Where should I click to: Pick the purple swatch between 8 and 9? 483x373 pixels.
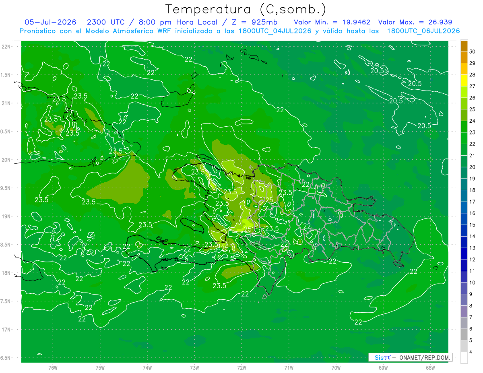tap(464, 300)
